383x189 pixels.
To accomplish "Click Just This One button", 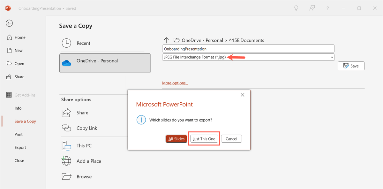I will 204,139.
